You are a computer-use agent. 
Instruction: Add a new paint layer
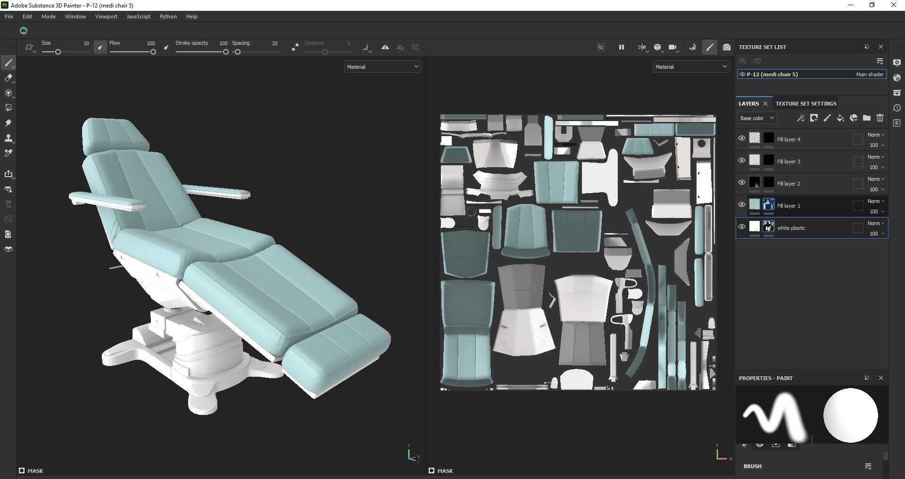[x=827, y=118]
